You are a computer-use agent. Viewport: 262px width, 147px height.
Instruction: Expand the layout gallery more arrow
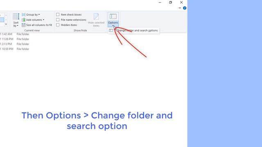click(x=6, y=24)
